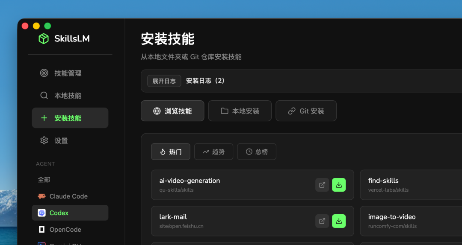Click the SkillsLM green cube logo
This screenshot has width=462, height=245.
coord(44,38)
